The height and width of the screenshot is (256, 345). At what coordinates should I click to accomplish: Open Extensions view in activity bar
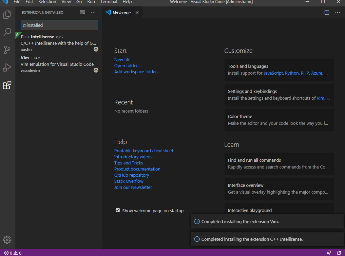point(7,85)
